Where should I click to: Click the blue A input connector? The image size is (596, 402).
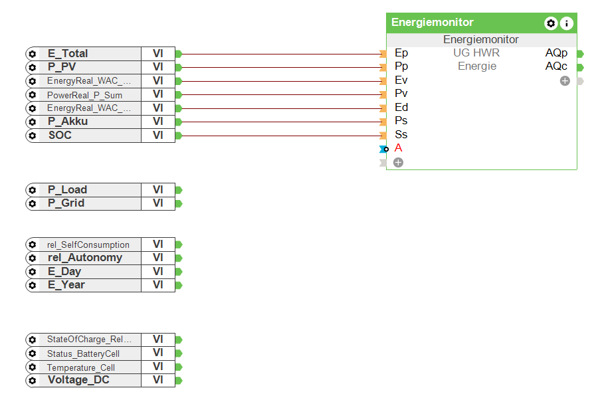pos(383,149)
